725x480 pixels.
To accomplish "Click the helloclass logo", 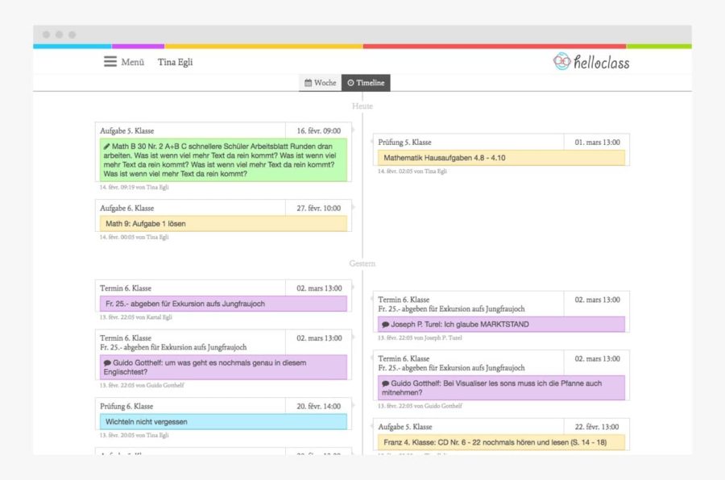I will pos(591,61).
